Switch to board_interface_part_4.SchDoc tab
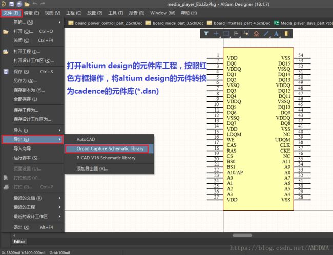 click(x=239, y=23)
